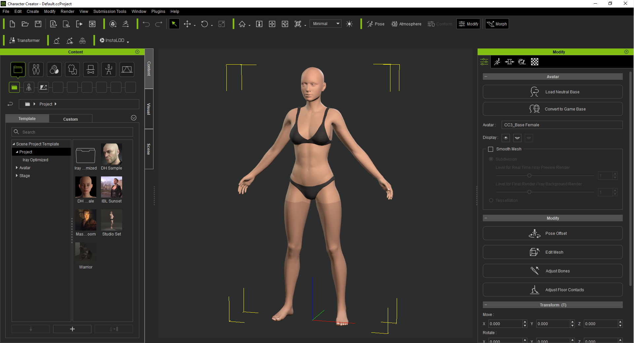Image resolution: width=634 pixels, height=343 pixels.
Task: Open the Submission Tools menu
Action: [110, 11]
